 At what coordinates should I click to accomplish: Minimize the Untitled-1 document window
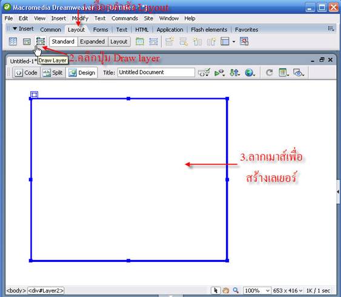tap(313, 61)
